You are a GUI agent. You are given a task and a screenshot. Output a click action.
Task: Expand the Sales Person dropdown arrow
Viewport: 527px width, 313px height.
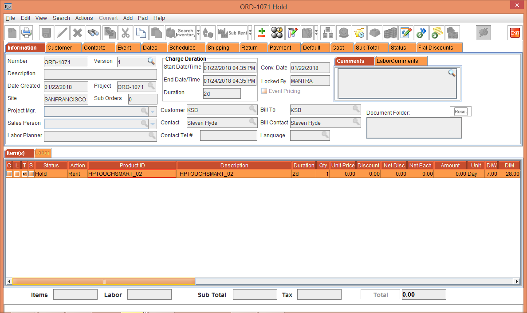coord(153,124)
